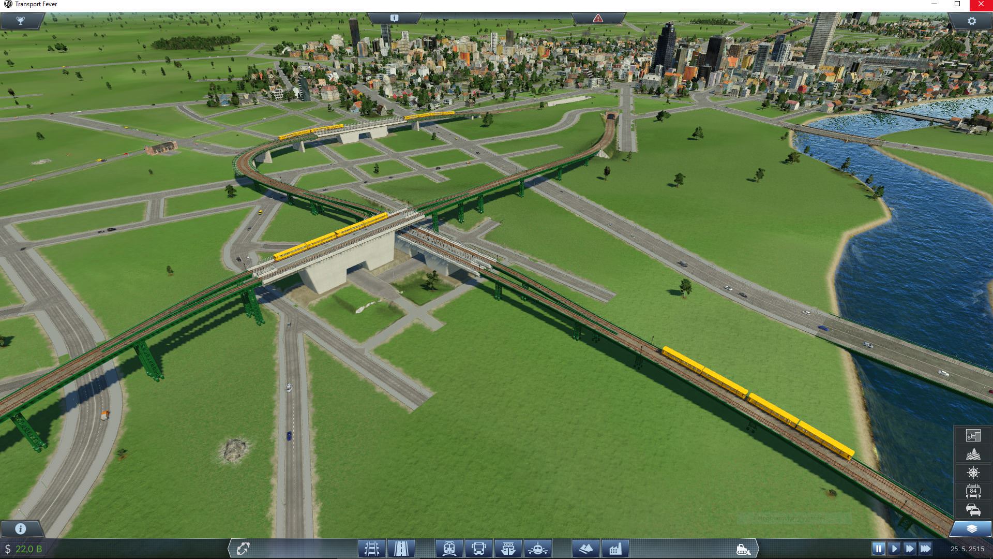Toggle the road traffic cars layer

[973, 510]
